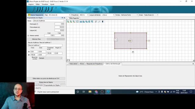This screenshot has height=109, width=195.
Task: Open Task View on the taskbar
Action: click(84, 92)
